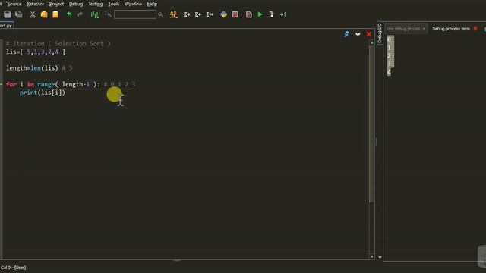Close the editor with the red X
Screen dimensions: 486x273
click(369, 34)
